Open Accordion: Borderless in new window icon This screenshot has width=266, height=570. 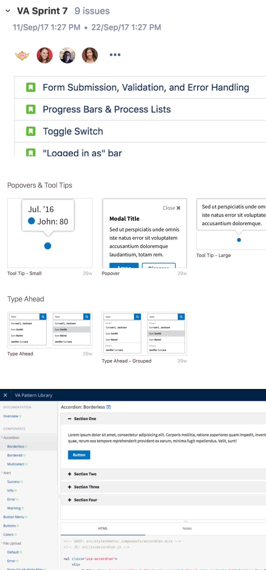(109, 407)
